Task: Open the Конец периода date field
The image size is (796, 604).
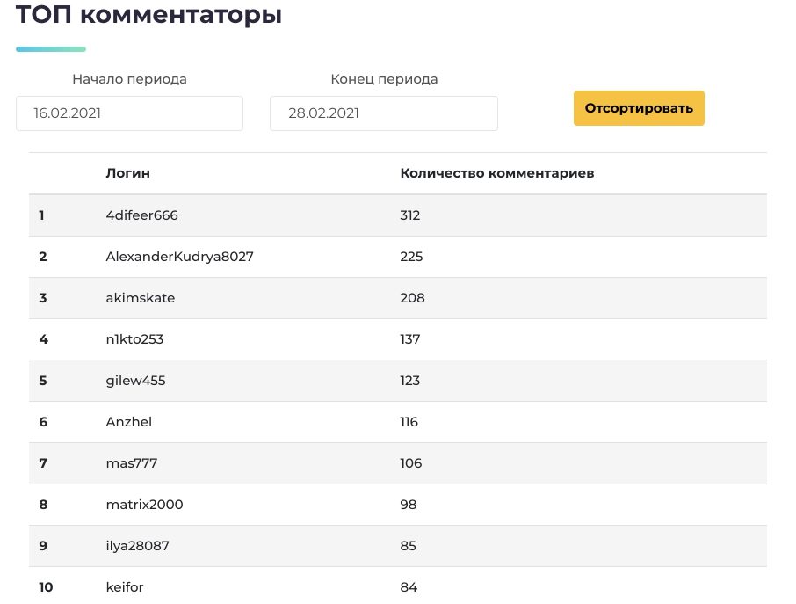Action: point(383,113)
